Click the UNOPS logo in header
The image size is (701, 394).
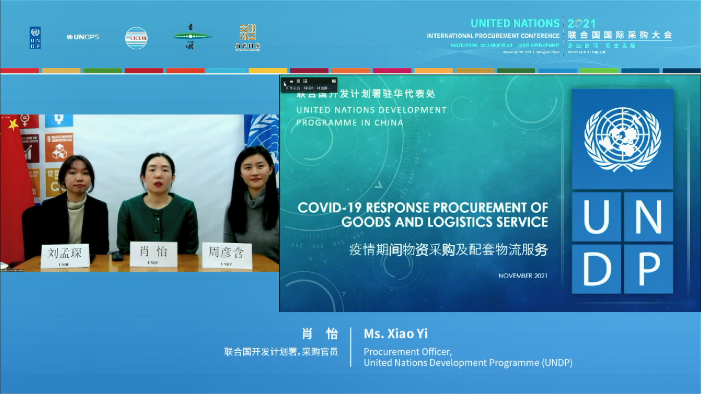pos(83,37)
